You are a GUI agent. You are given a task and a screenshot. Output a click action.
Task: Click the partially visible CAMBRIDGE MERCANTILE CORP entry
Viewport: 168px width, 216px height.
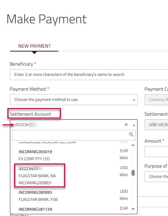click(x=47, y=142)
